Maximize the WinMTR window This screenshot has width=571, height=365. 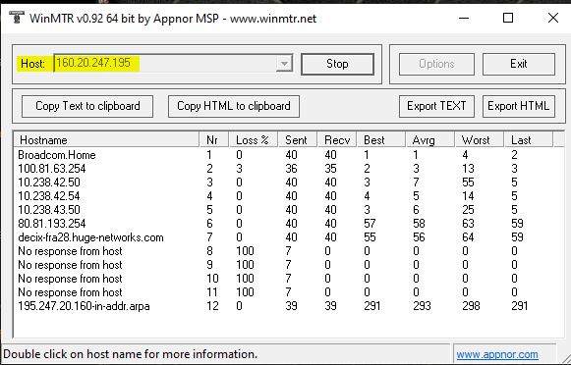click(508, 18)
